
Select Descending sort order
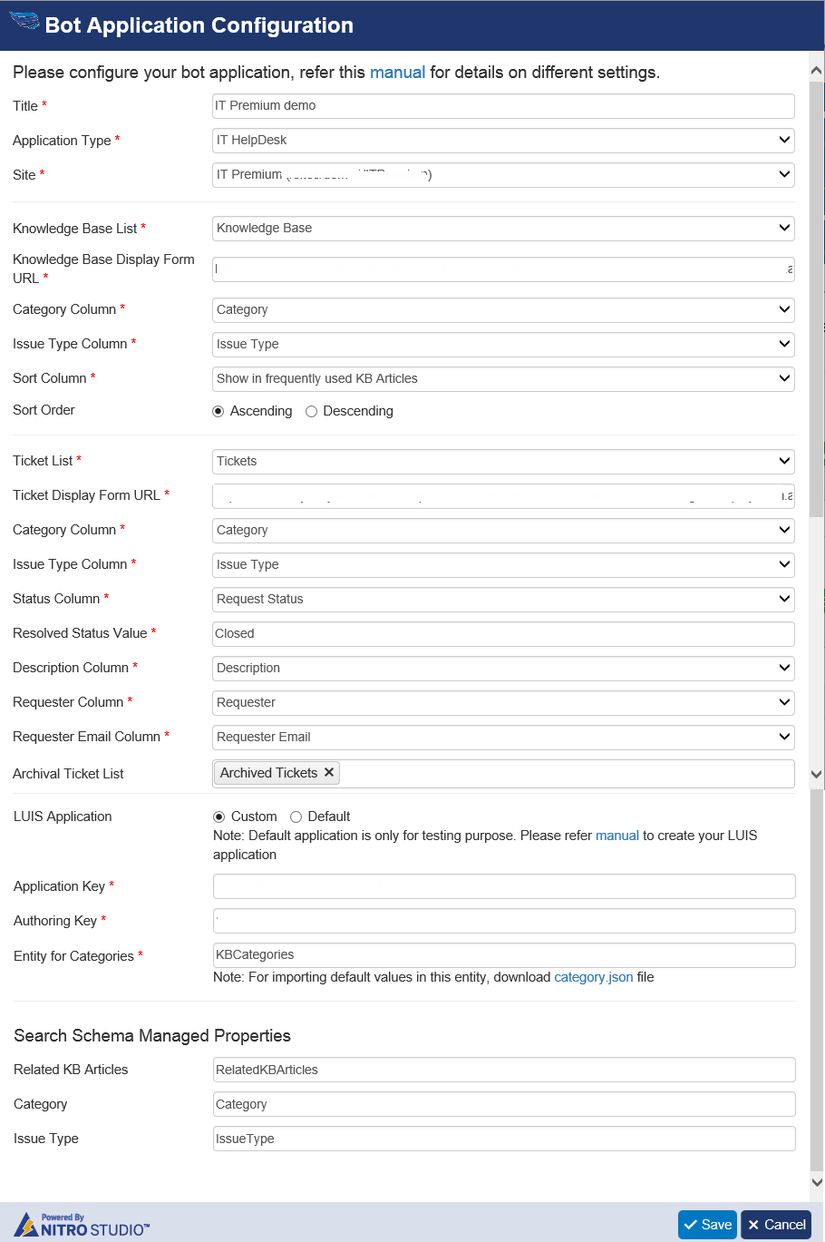coord(312,411)
